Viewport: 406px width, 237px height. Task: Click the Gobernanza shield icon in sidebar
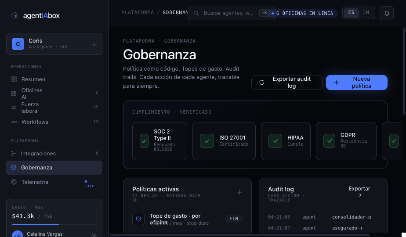coord(14,168)
